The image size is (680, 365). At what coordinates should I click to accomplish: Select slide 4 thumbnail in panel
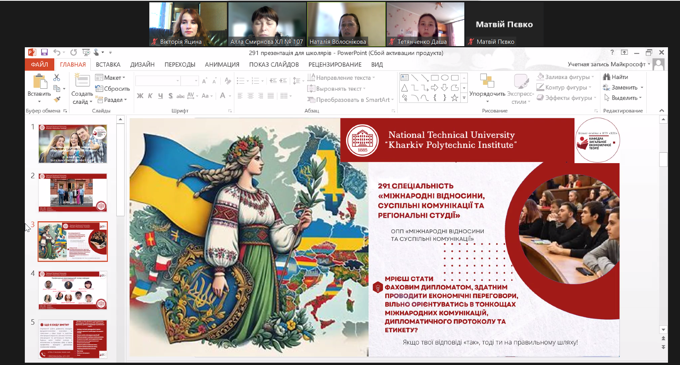coord(73,290)
